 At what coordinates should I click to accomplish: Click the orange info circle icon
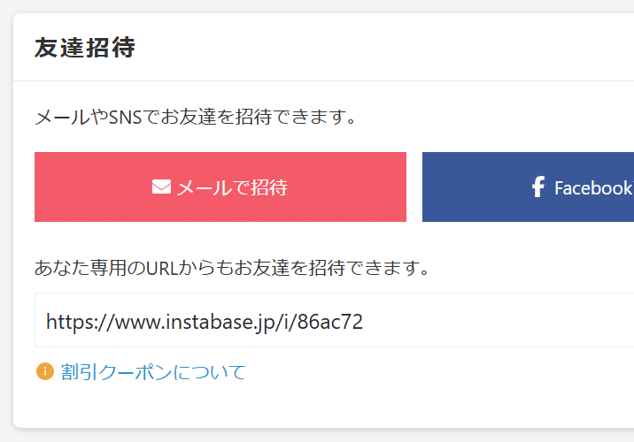45,372
